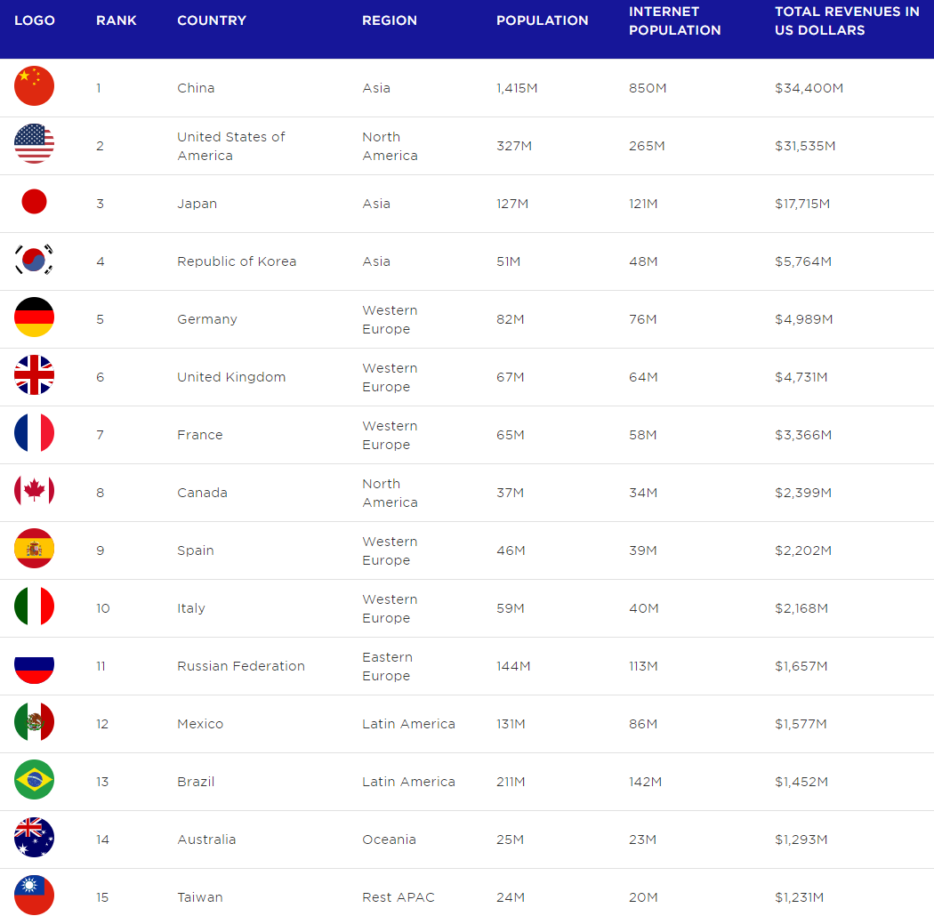Screen dimensions: 934x916
Task: Click the Taiwan flag icon
Action: 34,895
